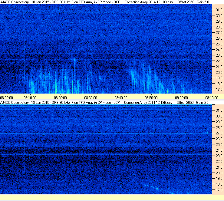Click the 17.0 frequency label on LCP axis
This screenshot has width=224, height=201.
219,190
